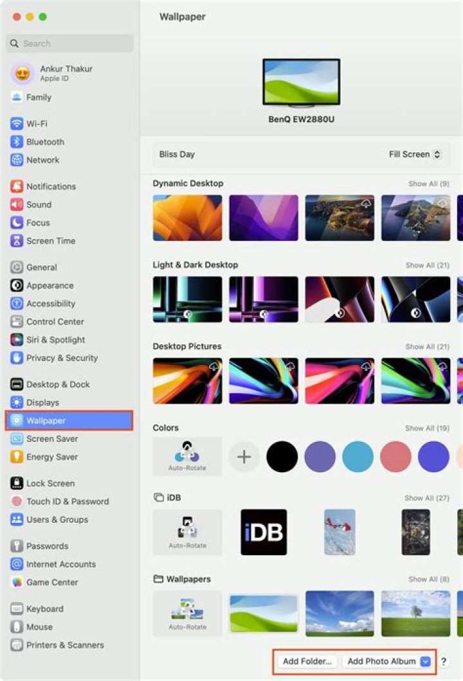
Task: Open Keyboard icon in sidebar
Action: (17, 609)
